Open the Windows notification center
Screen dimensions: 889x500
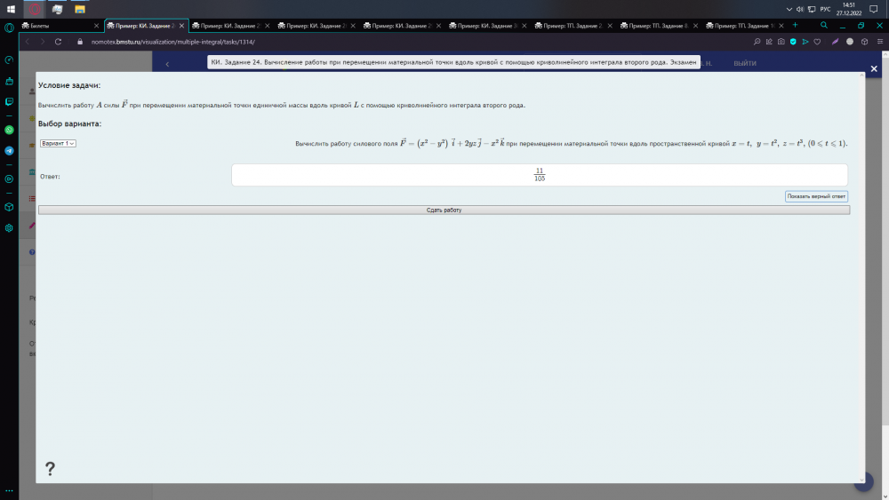pyautogui.click(x=874, y=9)
